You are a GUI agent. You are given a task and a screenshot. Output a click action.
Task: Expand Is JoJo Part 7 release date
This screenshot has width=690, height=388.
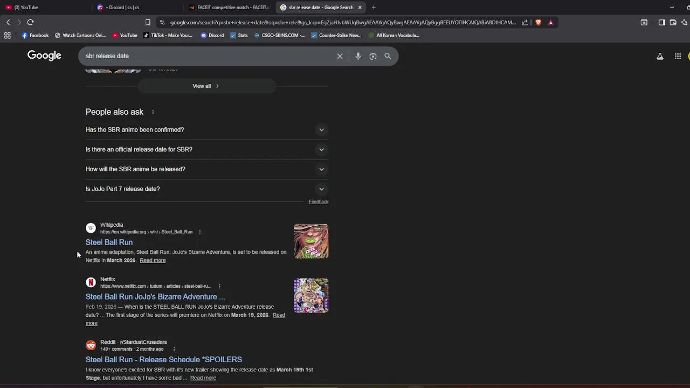click(207, 189)
